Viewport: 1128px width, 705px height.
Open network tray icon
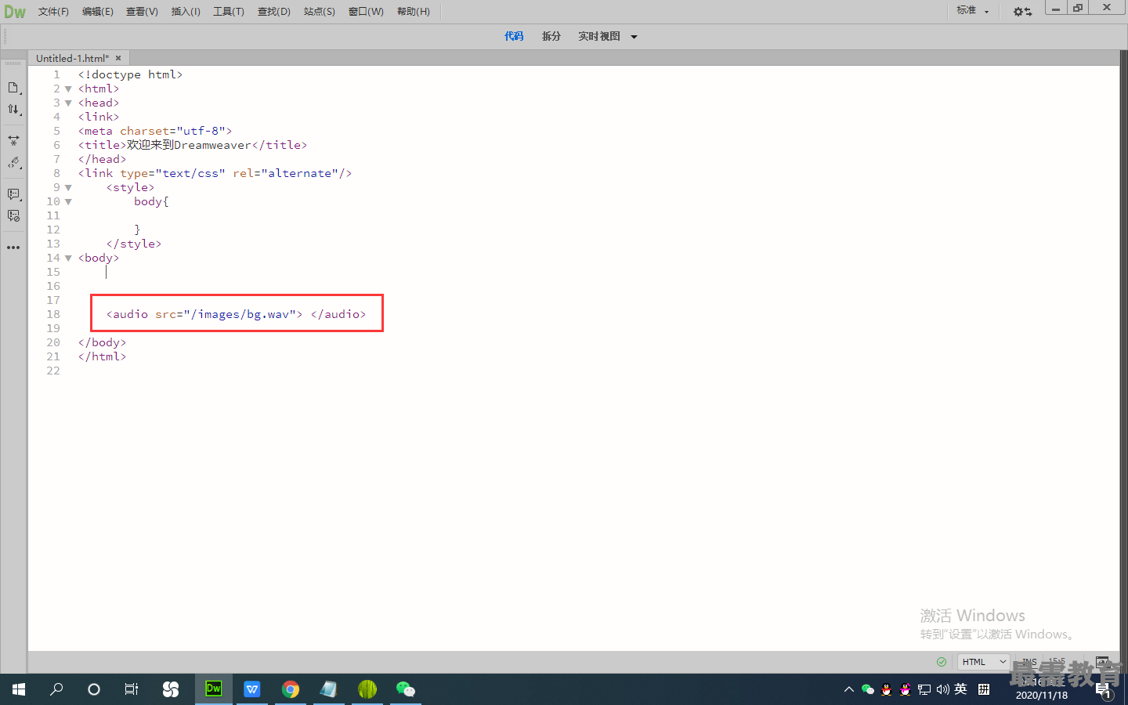tap(924, 689)
